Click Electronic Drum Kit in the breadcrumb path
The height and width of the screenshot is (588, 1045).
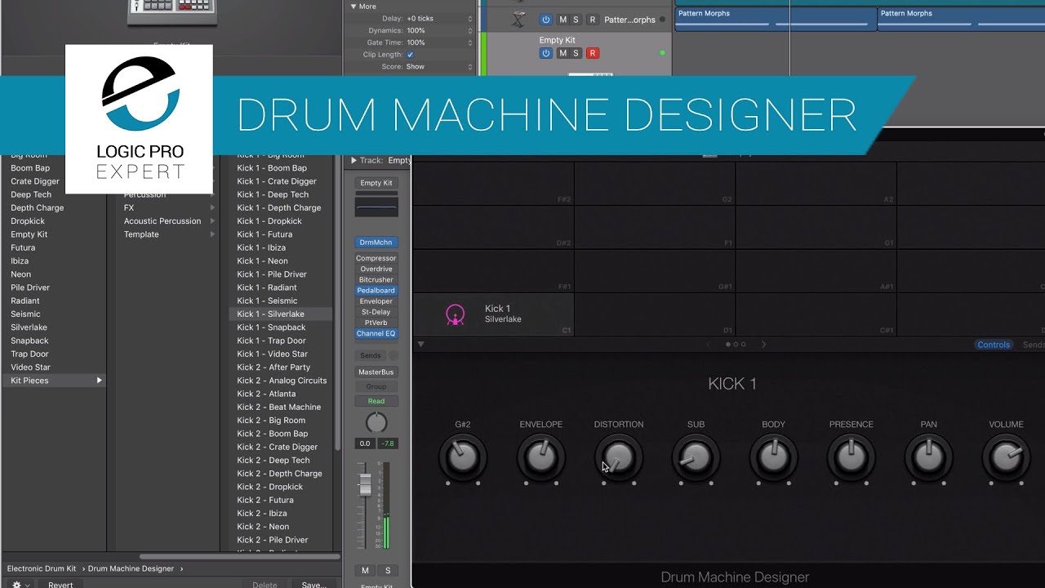(x=42, y=568)
